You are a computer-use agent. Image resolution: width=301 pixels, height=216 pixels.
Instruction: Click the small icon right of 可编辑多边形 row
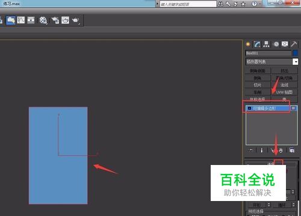coord(293,108)
